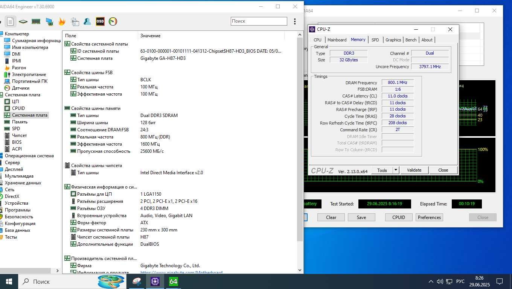
Task: Select Чипсет in the tree
Action: pyautogui.click(x=19, y=135)
